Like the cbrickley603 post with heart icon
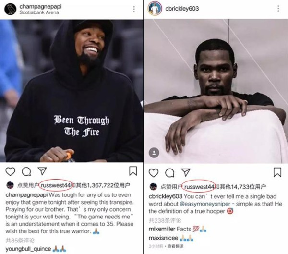This screenshot has width=288, height=254. click(x=154, y=173)
